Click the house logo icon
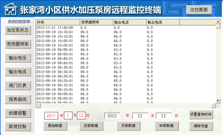The image size is (223, 135). click(10, 9)
